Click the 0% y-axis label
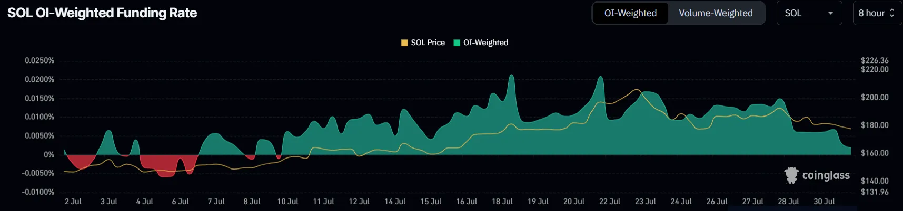Image resolution: width=903 pixels, height=211 pixels. [49, 154]
